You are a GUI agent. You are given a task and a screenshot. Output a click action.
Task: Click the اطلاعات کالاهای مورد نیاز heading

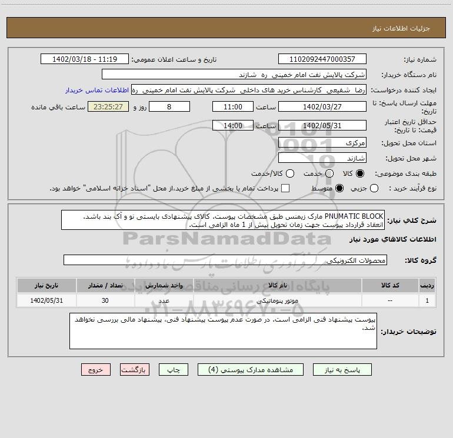click(393, 239)
